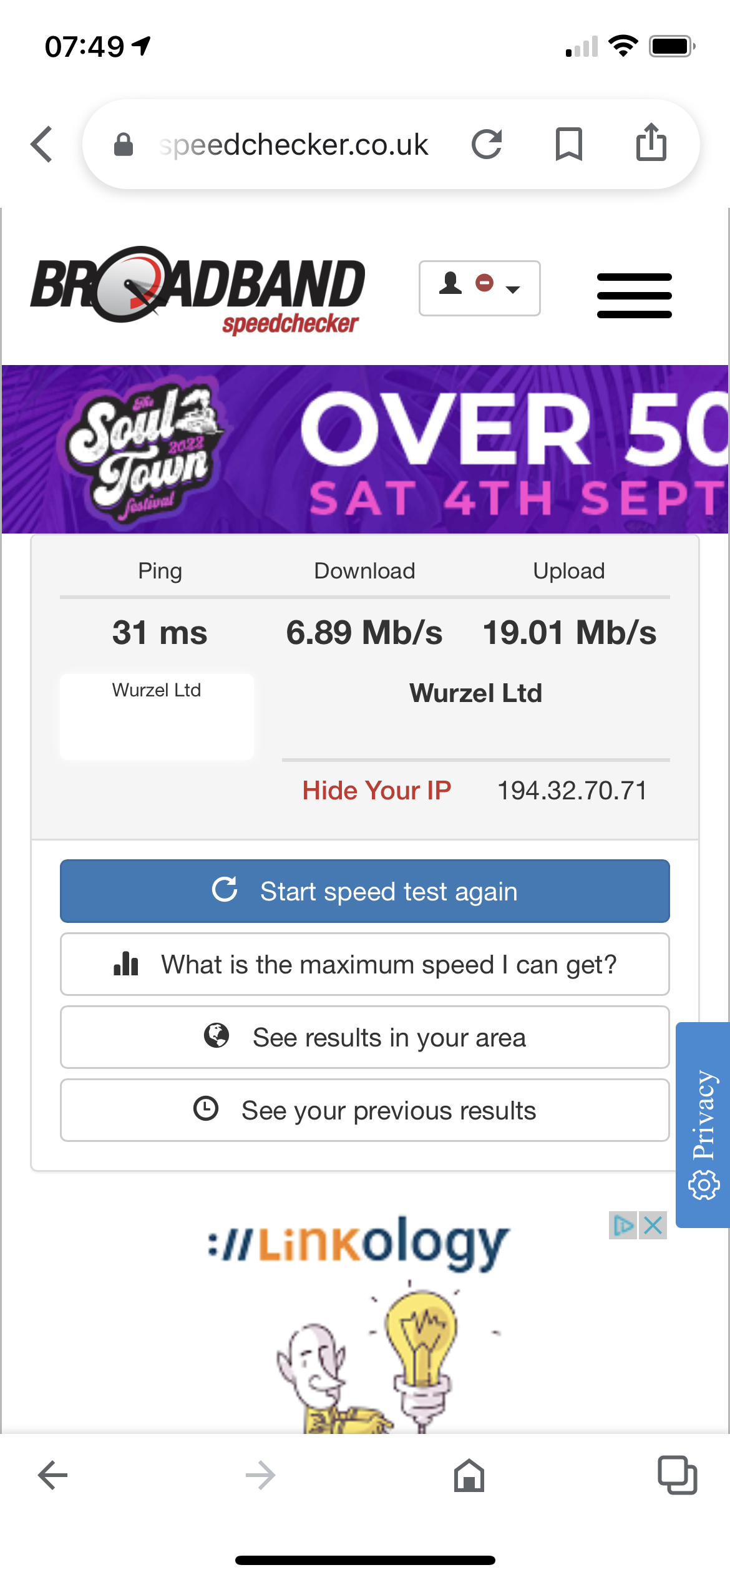Tap the speedchecker.co.uk address field
This screenshot has height=1580, width=730.
click(x=293, y=144)
